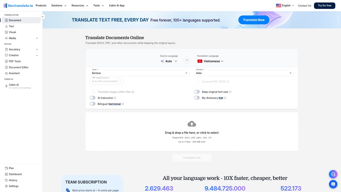This screenshot has height=192, width=341.
Task: Click the info icon beside PDF Output Format
Action: pos(109,78)
